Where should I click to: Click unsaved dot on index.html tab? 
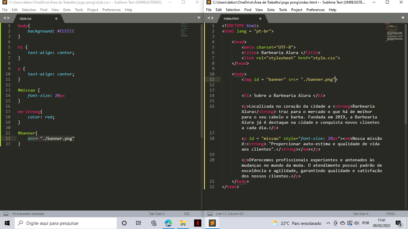260,18
